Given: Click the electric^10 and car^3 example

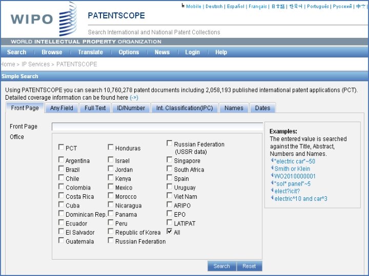Looking at the screenshot, I should coord(301,199).
